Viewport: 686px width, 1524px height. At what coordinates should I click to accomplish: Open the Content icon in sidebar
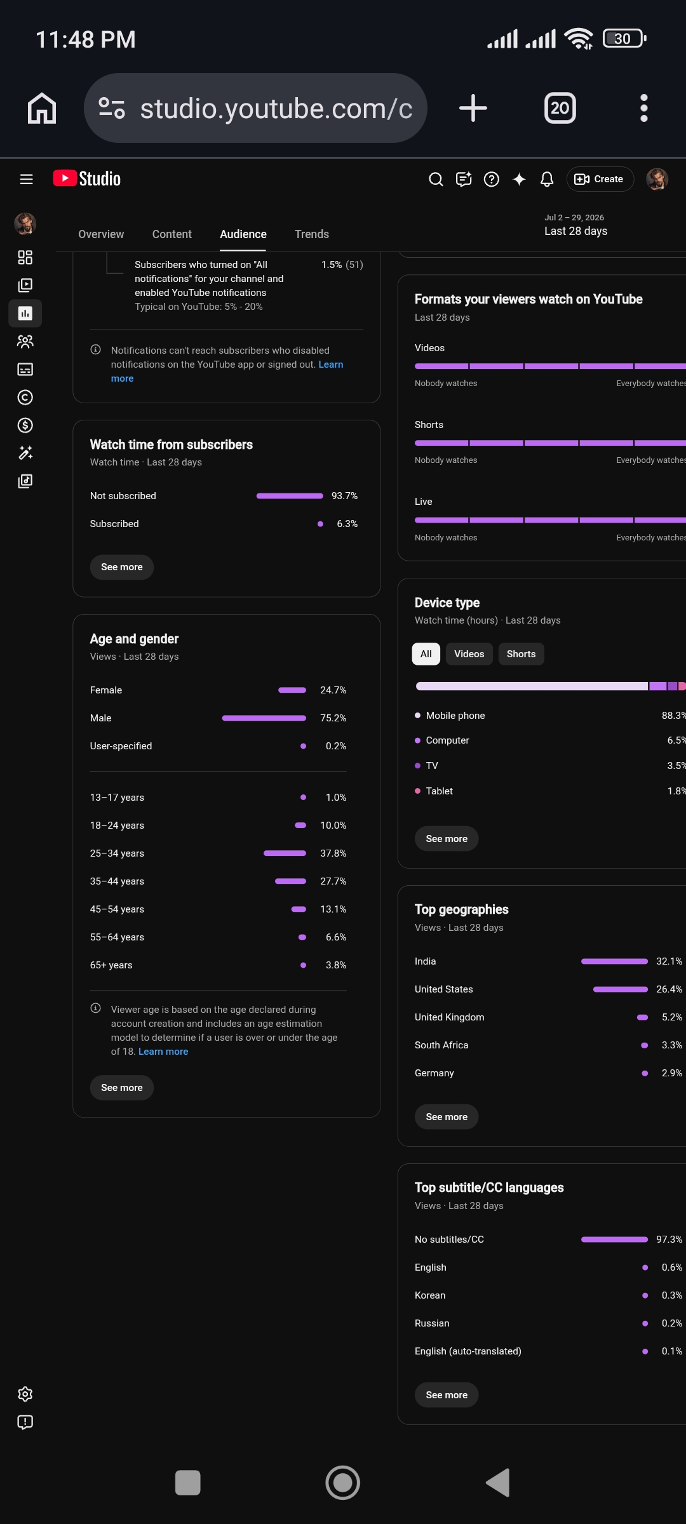click(25, 285)
